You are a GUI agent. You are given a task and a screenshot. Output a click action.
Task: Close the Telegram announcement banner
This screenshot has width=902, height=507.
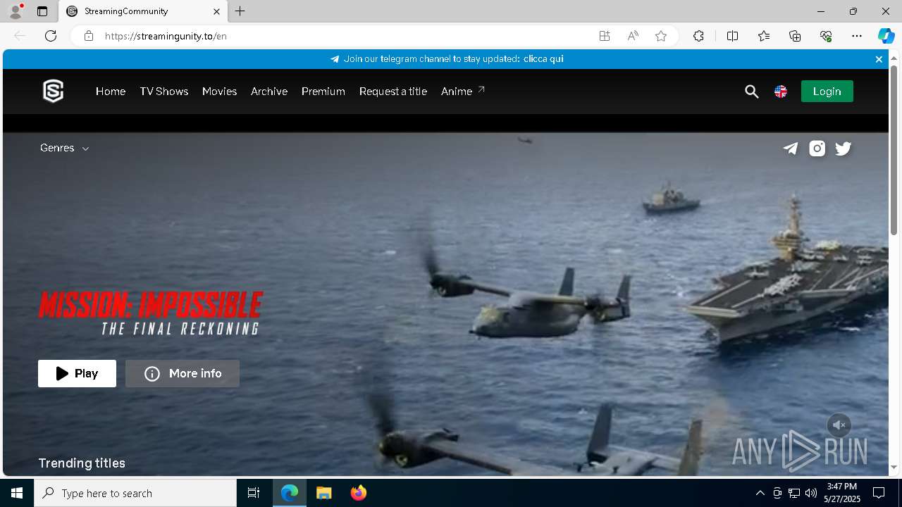click(879, 59)
